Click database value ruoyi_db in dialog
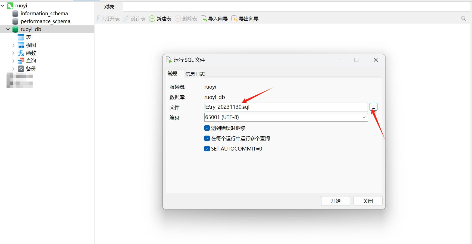Screen dimensions: 472x244 click(215, 97)
